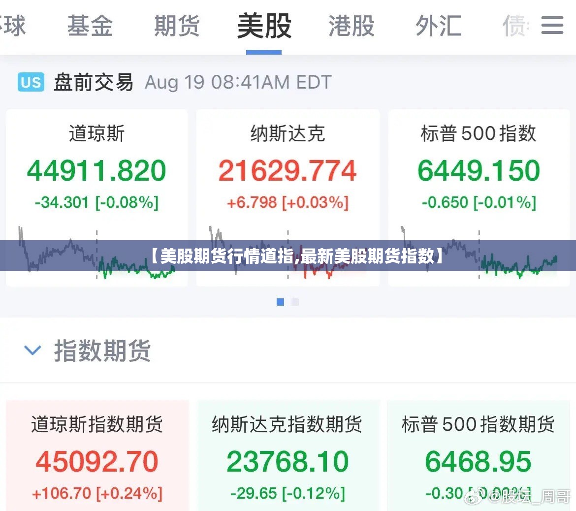Click the 盘前交易 label
The height and width of the screenshot is (511, 576).
click(x=94, y=82)
